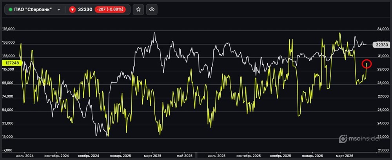The image size is (392, 160).
Task: Click the март 2025 date label
Action: 153,156
